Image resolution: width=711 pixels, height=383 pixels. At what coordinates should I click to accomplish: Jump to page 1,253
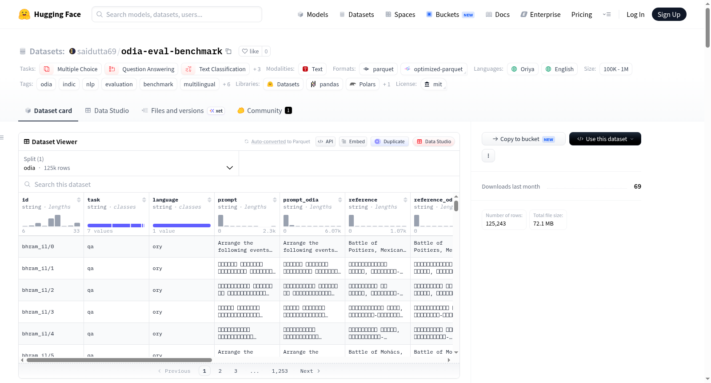point(280,371)
